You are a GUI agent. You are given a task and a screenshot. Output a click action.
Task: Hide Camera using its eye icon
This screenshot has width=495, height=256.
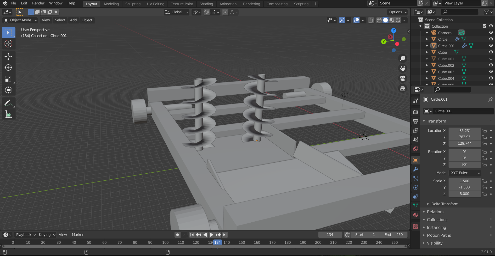pyautogui.click(x=491, y=33)
